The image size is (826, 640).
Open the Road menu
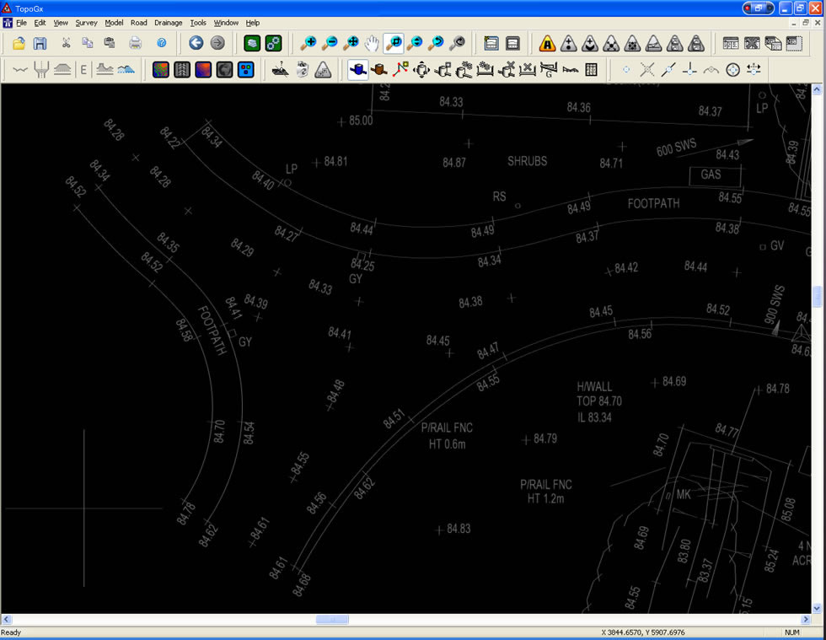pos(139,23)
